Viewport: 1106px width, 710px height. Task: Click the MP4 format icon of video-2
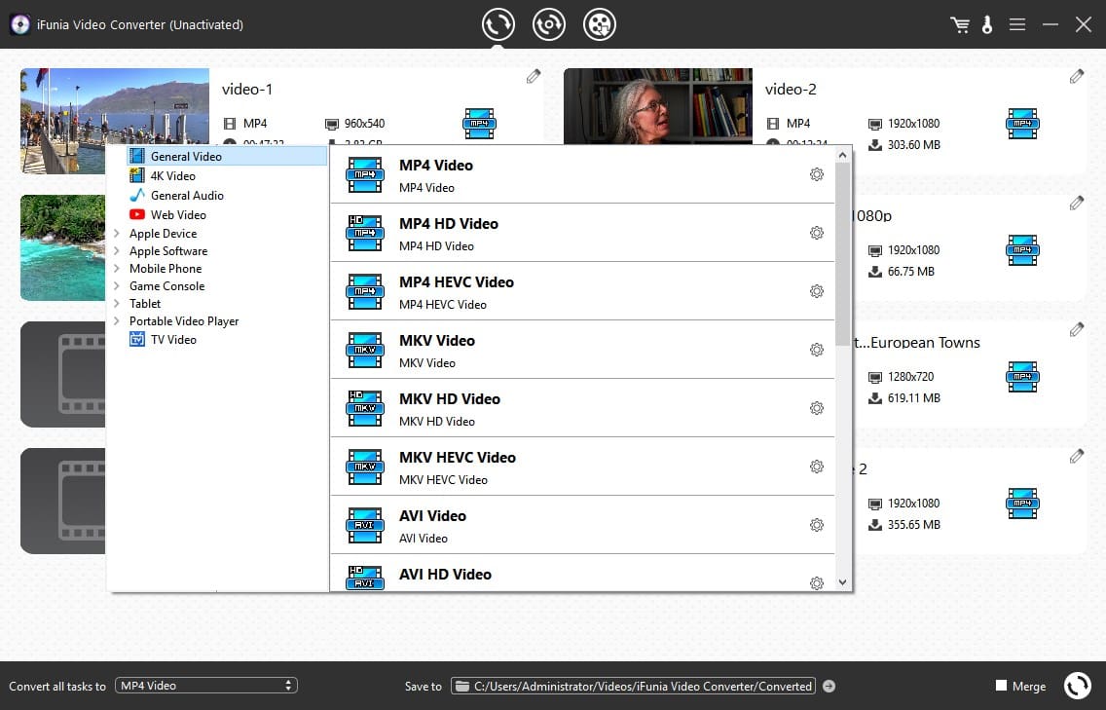point(1021,124)
